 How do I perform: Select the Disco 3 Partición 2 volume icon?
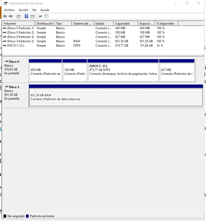(5, 41)
